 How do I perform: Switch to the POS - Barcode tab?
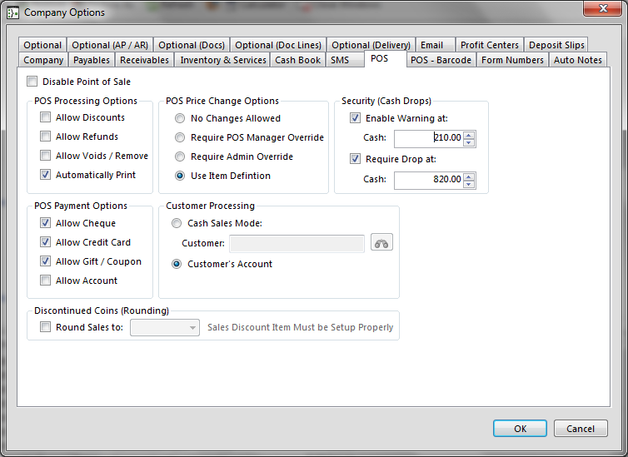(441, 60)
